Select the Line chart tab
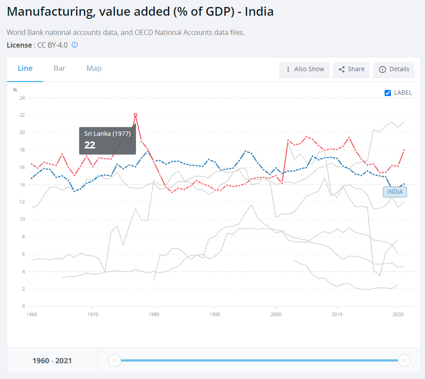The width and height of the screenshot is (425, 379). (x=25, y=68)
